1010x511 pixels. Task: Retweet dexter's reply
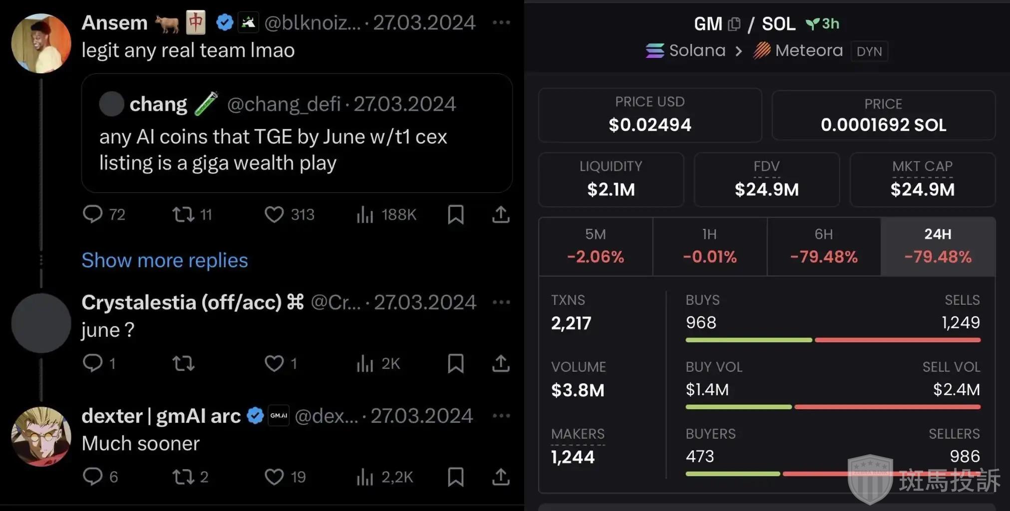tap(183, 477)
